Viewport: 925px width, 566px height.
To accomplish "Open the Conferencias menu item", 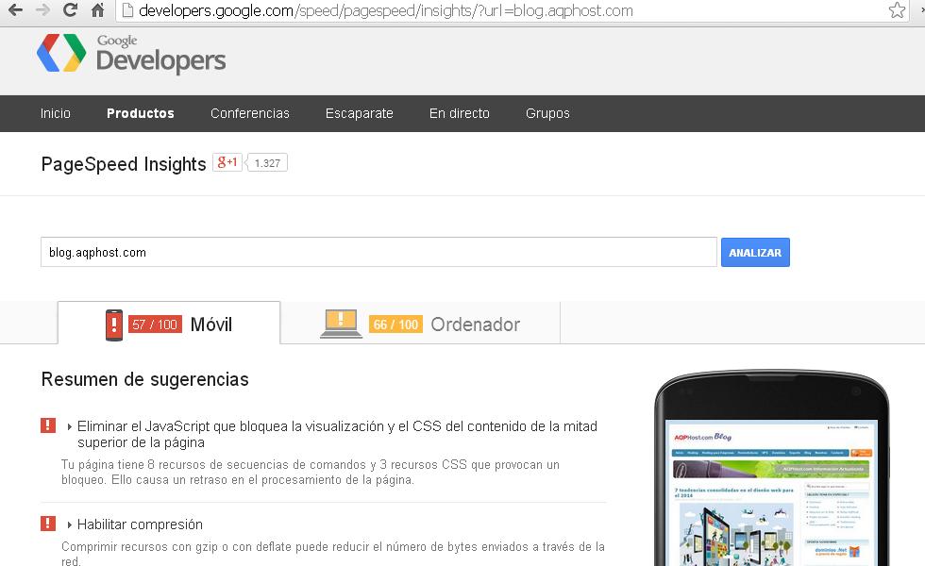I will click(250, 113).
